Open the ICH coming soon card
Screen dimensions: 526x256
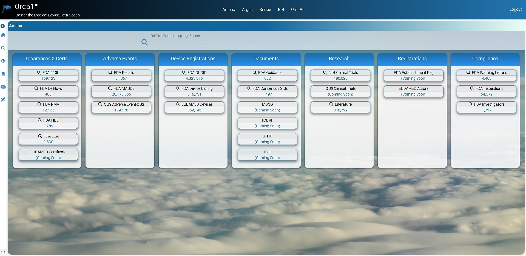(267, 155)
